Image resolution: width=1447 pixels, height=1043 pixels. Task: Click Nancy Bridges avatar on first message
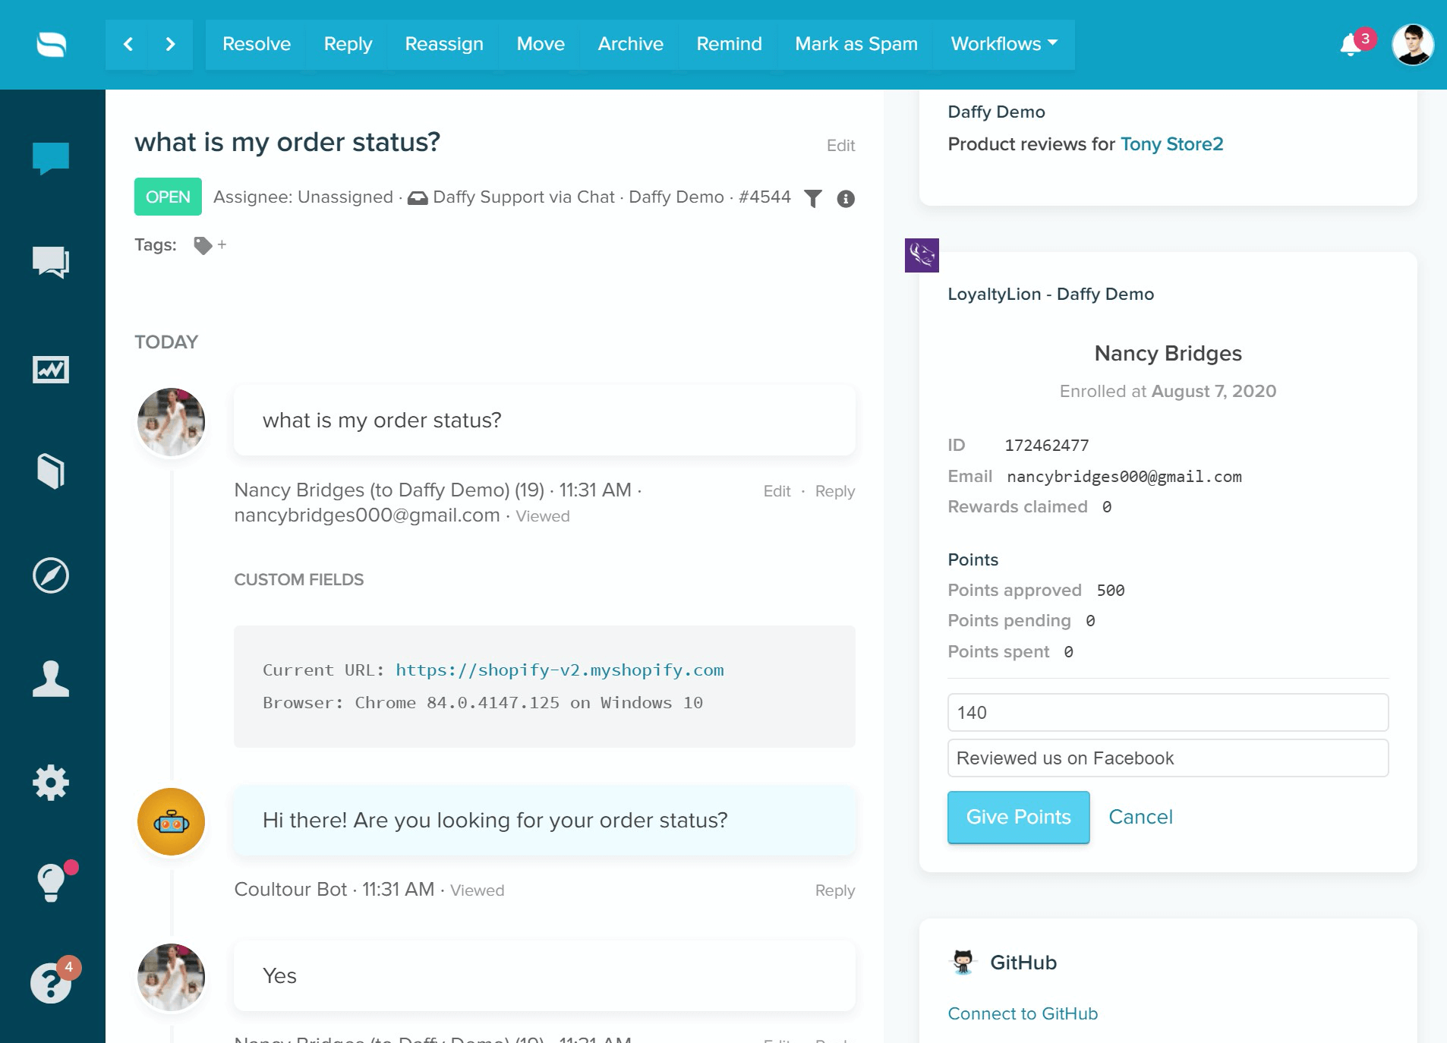click(171, 422)
